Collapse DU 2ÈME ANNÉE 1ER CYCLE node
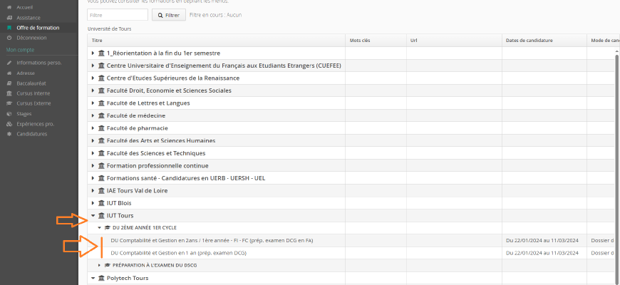Screen dimensions: 620x285 click(x=100, y=228)
